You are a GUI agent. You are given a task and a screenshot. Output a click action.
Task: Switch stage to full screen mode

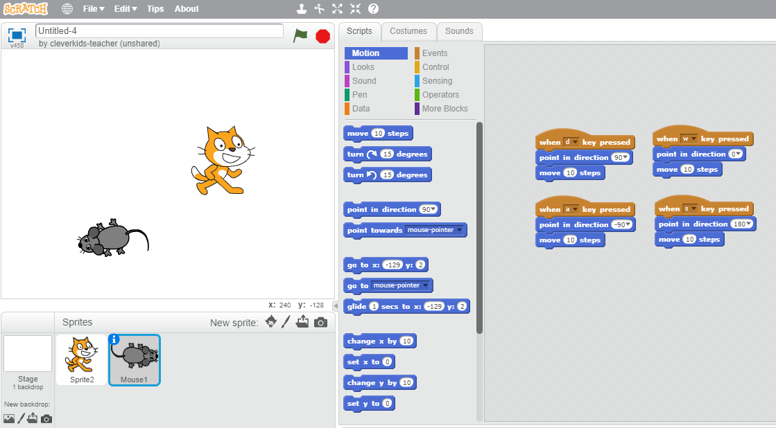point(17,35)
